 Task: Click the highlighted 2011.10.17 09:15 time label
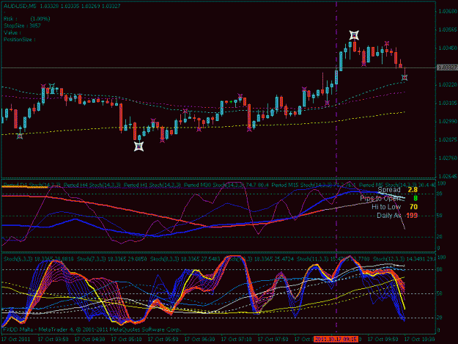[336, 340]
